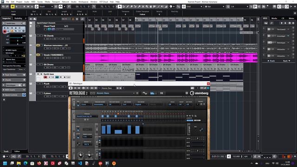Click the Find Tracks magnifier icon
Screen dimensions: 297x167
[x=82, y=19]
